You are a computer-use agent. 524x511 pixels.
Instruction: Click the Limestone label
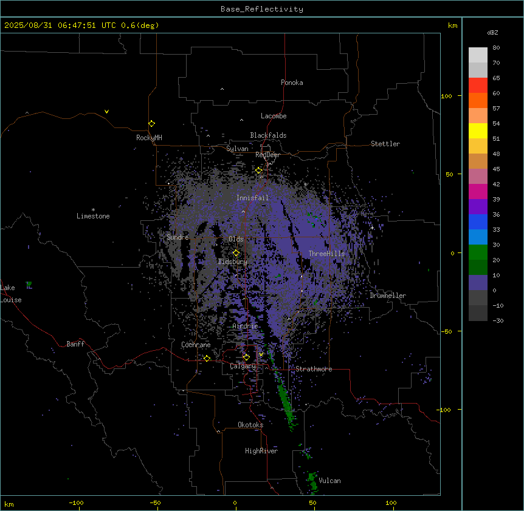point(93,216)
